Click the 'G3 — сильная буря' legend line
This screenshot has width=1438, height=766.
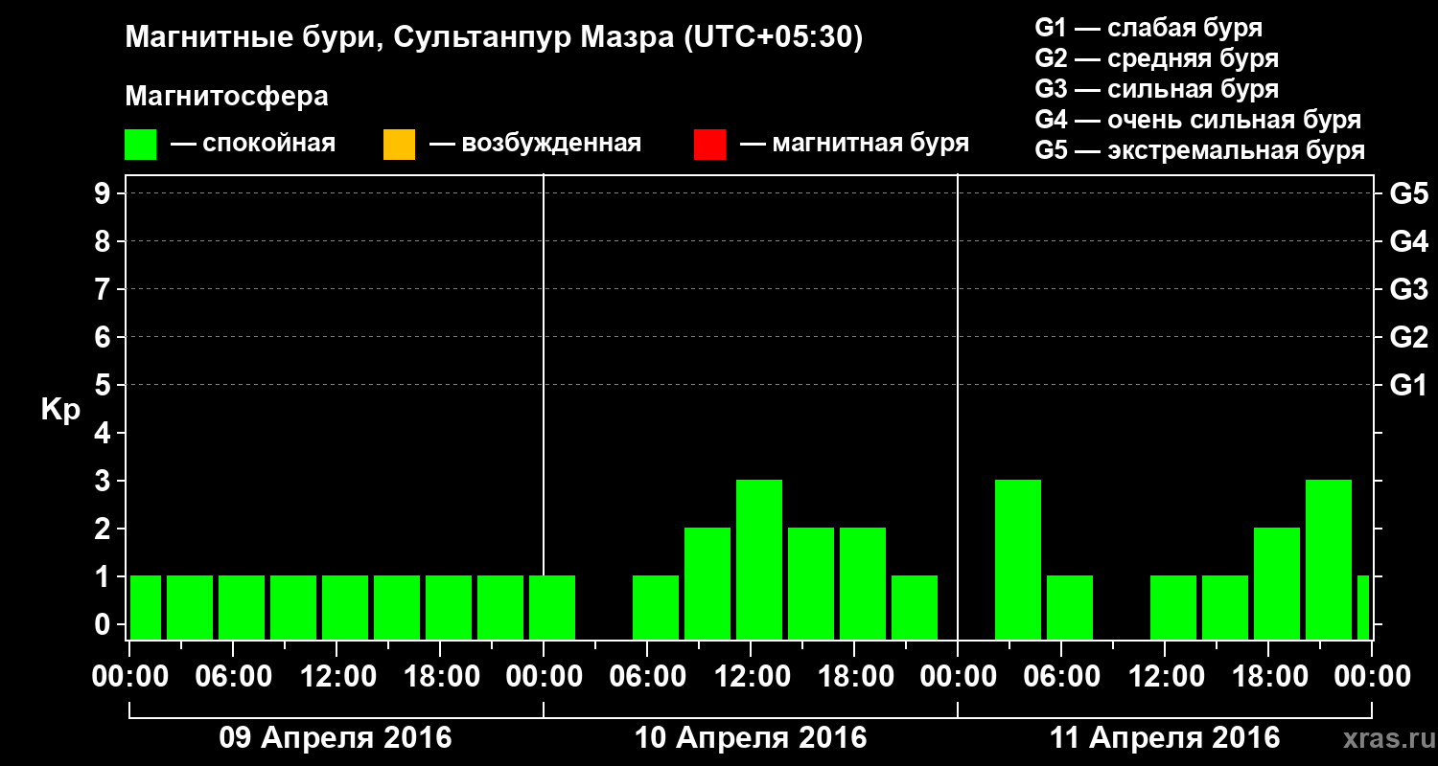point(1157,89)
